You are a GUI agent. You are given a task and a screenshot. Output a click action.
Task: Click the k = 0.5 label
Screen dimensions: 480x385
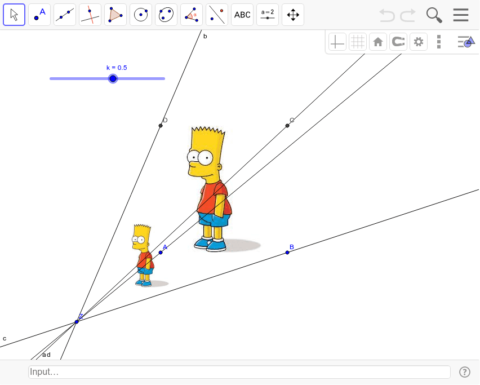(117, 68)
